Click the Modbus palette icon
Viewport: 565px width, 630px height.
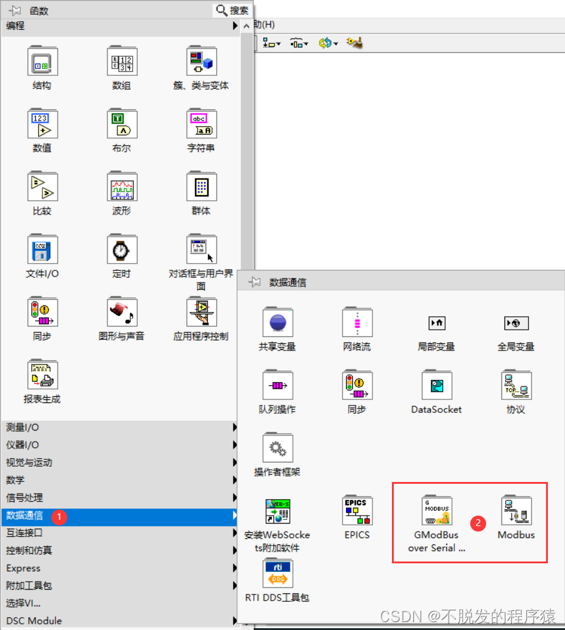point(516,511)
